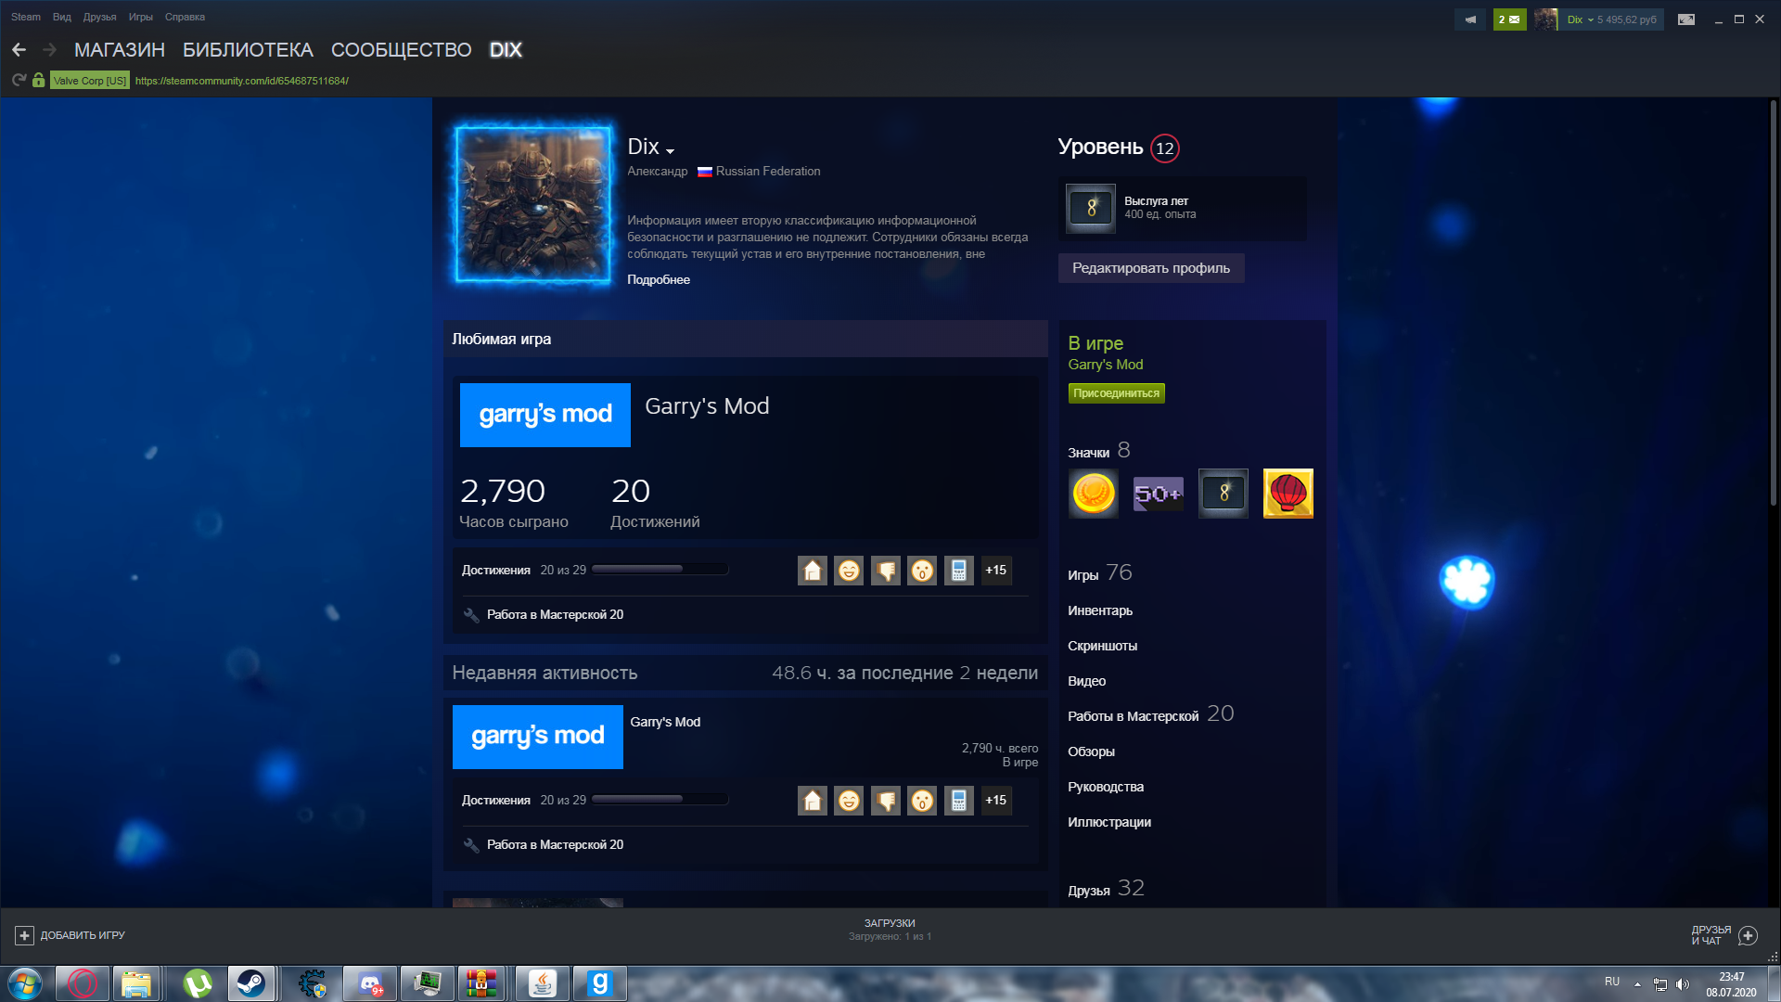Click the forward navigation arrow

click(x=50, y=50)
